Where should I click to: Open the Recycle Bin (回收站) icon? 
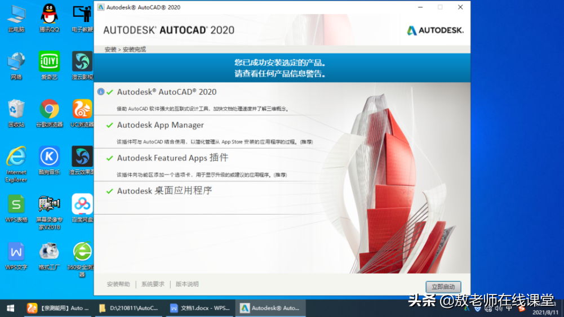[16, 109]
